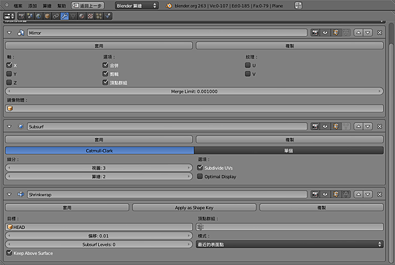Open the fourth menu in the top bar

[62, 5]
